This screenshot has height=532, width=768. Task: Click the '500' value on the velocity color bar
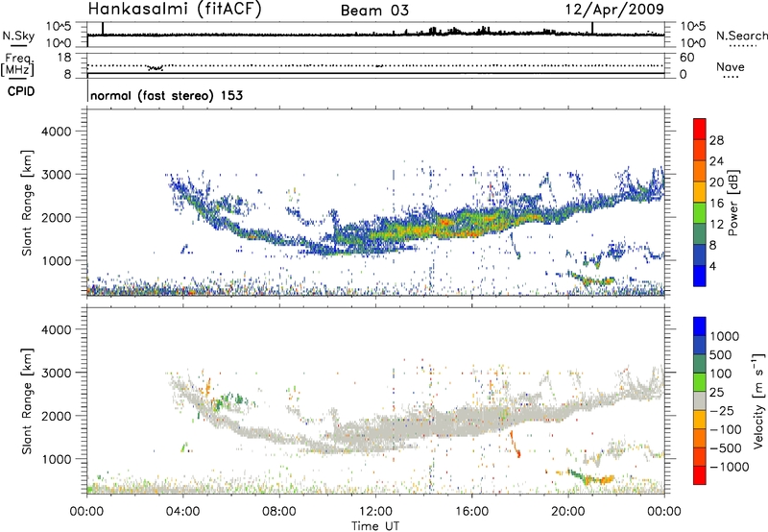point(722,355)
